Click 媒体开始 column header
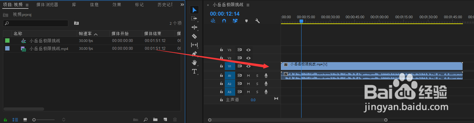The image size is (474, 123). pyautogui.click(x=120, y=34)
